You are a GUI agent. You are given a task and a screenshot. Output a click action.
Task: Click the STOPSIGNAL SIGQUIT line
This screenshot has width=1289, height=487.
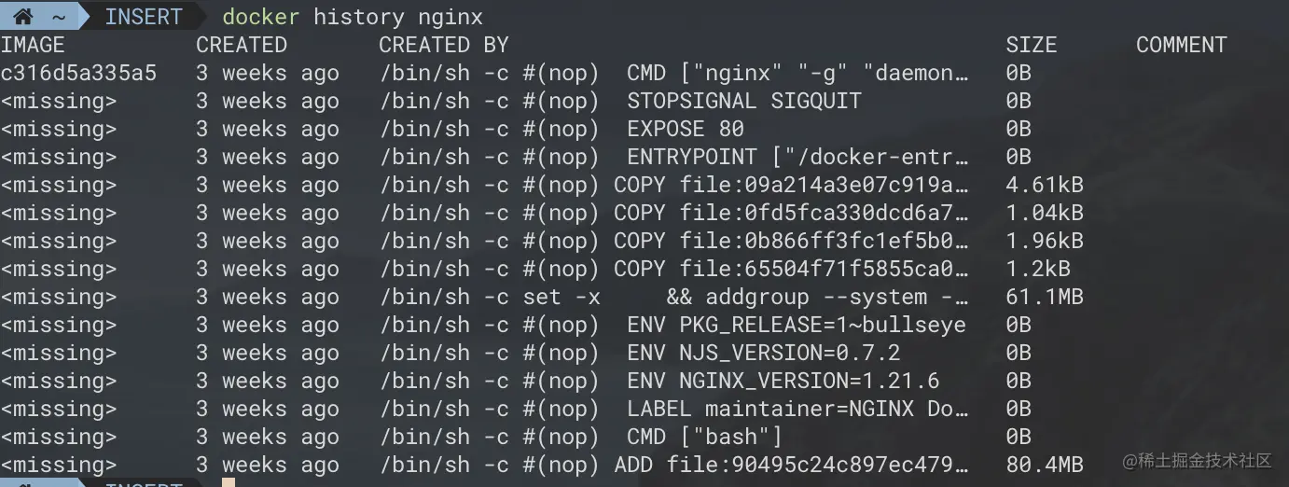[743, 101]
